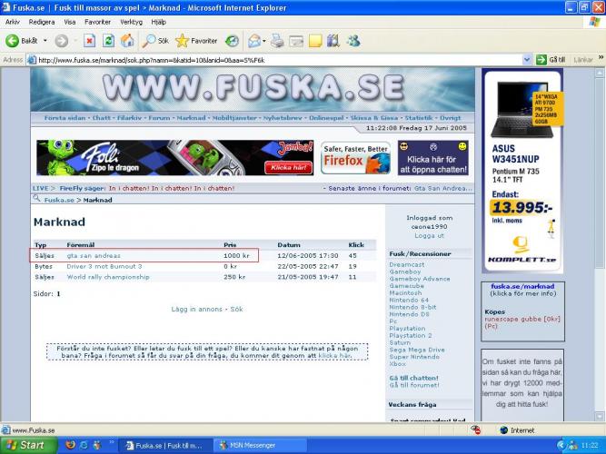Click the ASUS W3451NUP laptop advertisement
Screen dimensions: 606x454
pos(522,171)
